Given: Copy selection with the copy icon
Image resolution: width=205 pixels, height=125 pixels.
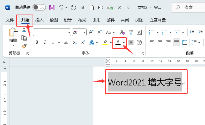Looking at the screenshot, I should tap(24, 38).
